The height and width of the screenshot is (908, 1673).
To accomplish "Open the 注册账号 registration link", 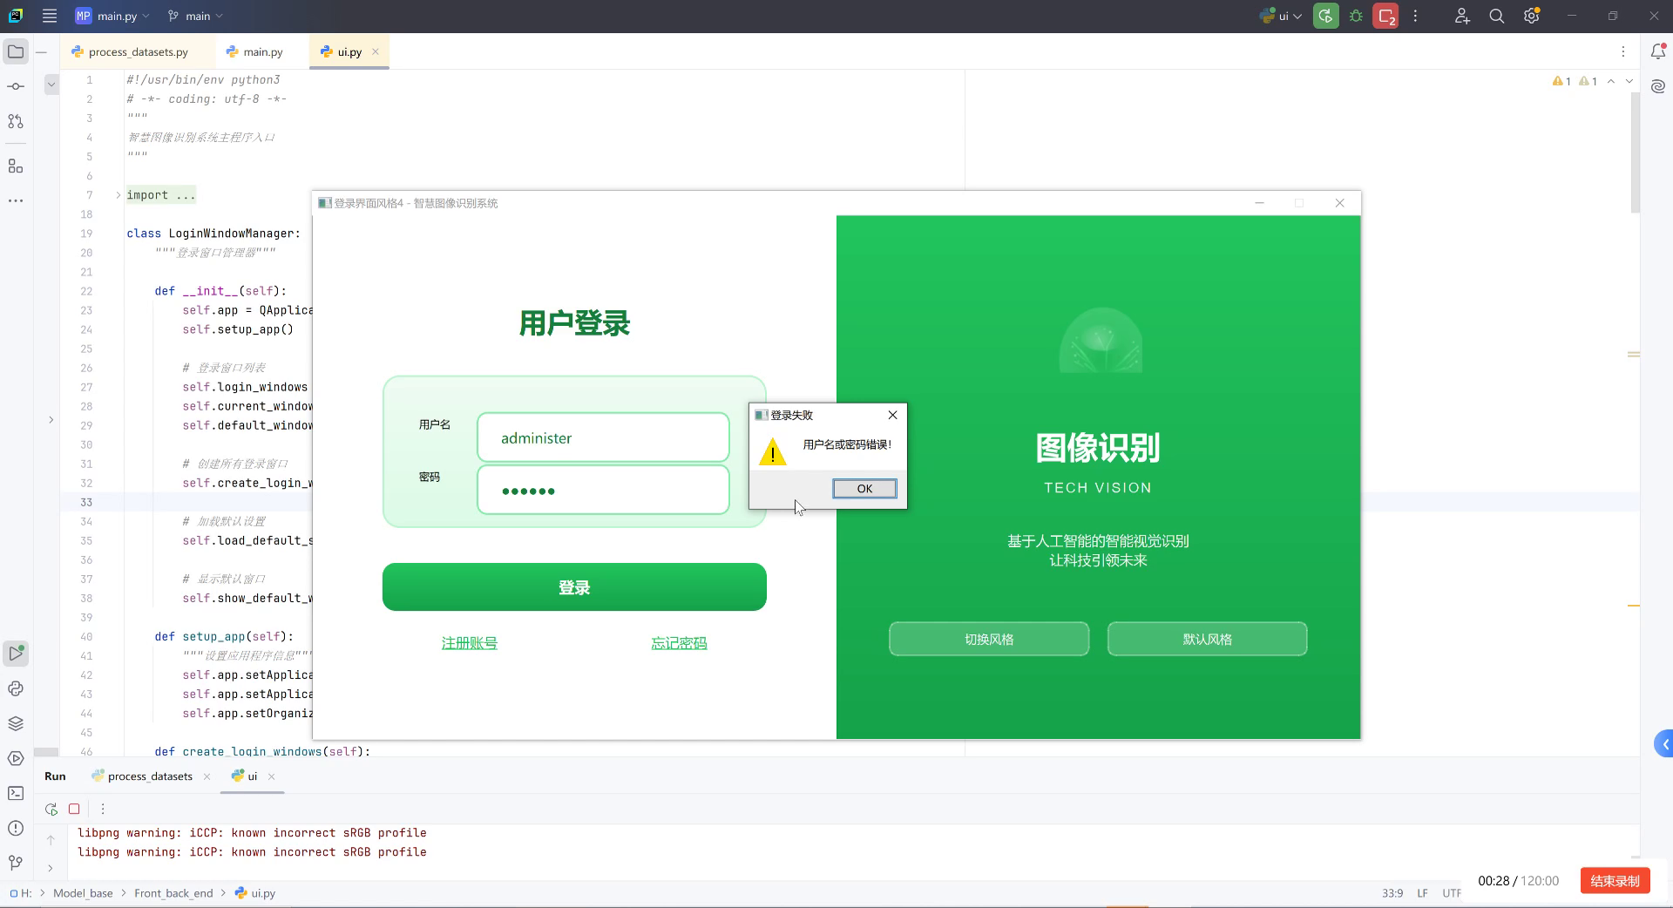I will (468, 642).
